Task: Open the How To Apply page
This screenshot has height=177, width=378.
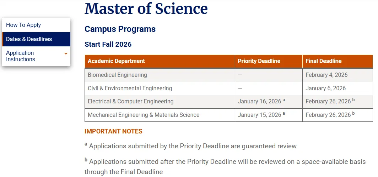Action: (x=23, y=25)
